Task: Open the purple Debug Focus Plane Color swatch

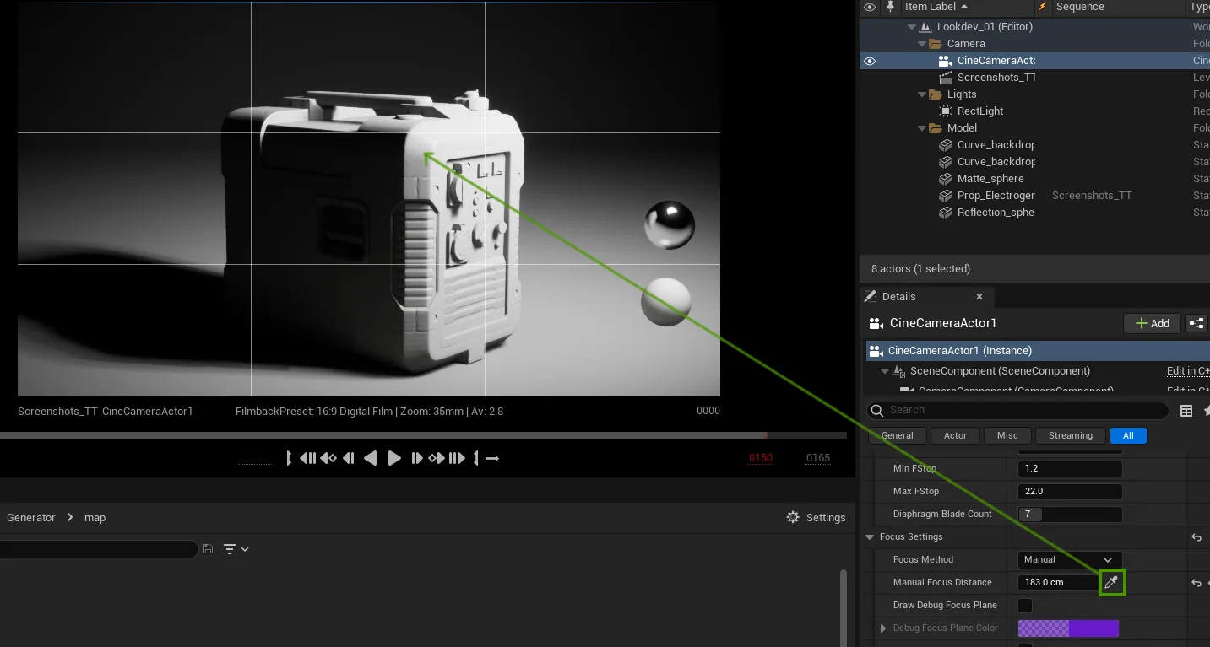Action: (x=1068, y=628)
